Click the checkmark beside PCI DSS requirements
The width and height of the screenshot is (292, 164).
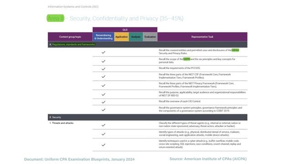tap(104, 69)
